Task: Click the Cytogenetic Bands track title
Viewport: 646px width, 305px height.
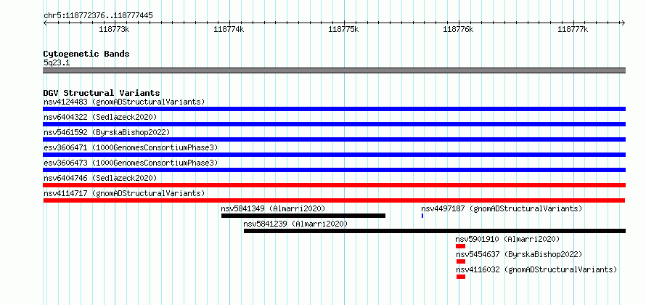Action: tap(86, 54)
